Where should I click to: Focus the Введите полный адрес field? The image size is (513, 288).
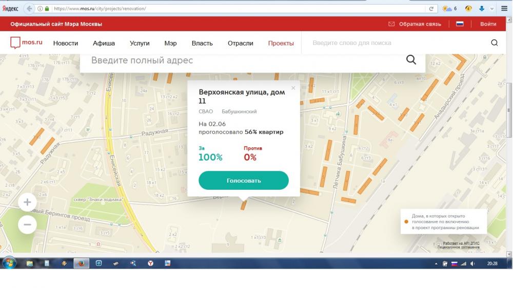[x=241, y=60]
